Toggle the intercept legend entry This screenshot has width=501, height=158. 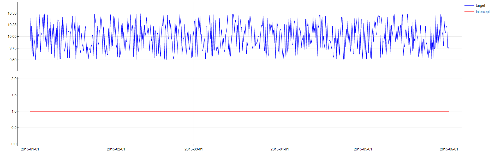(477, 12)
